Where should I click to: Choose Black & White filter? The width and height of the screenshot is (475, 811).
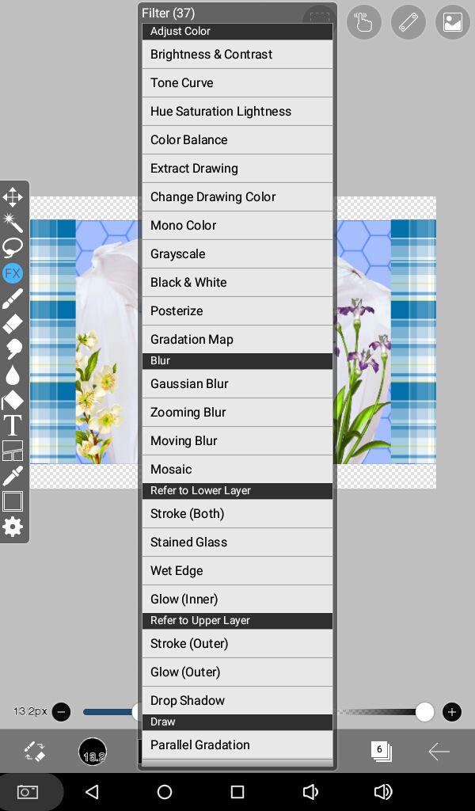coord(237,282)
